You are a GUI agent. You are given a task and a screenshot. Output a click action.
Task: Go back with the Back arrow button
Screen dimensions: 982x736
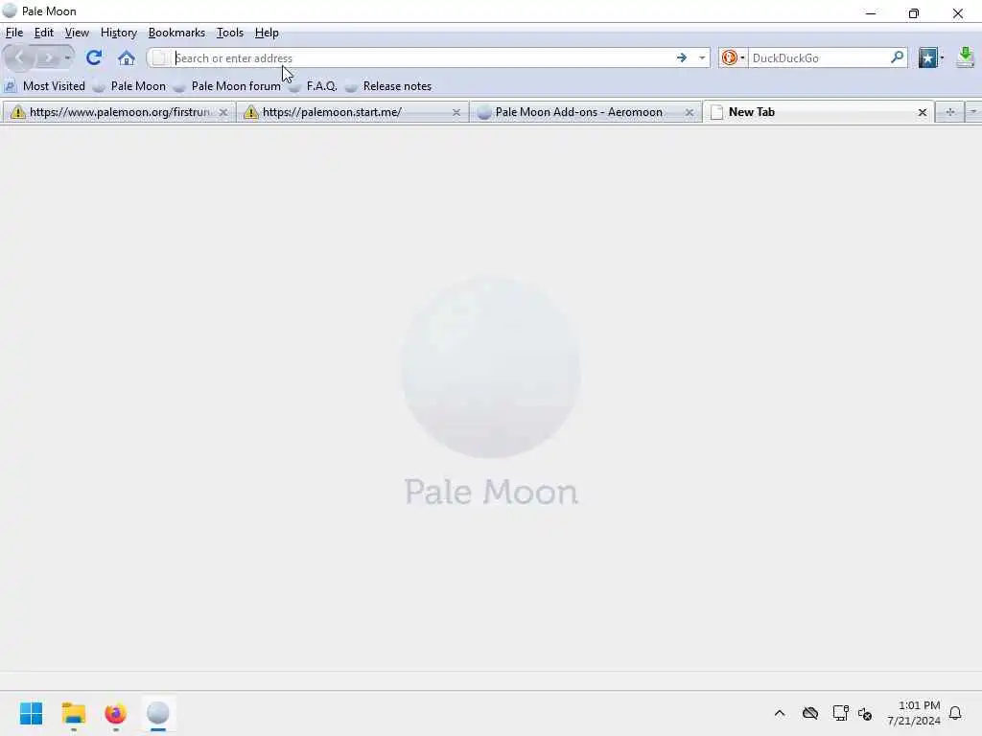pyautogui.click(x=19, y=58)
